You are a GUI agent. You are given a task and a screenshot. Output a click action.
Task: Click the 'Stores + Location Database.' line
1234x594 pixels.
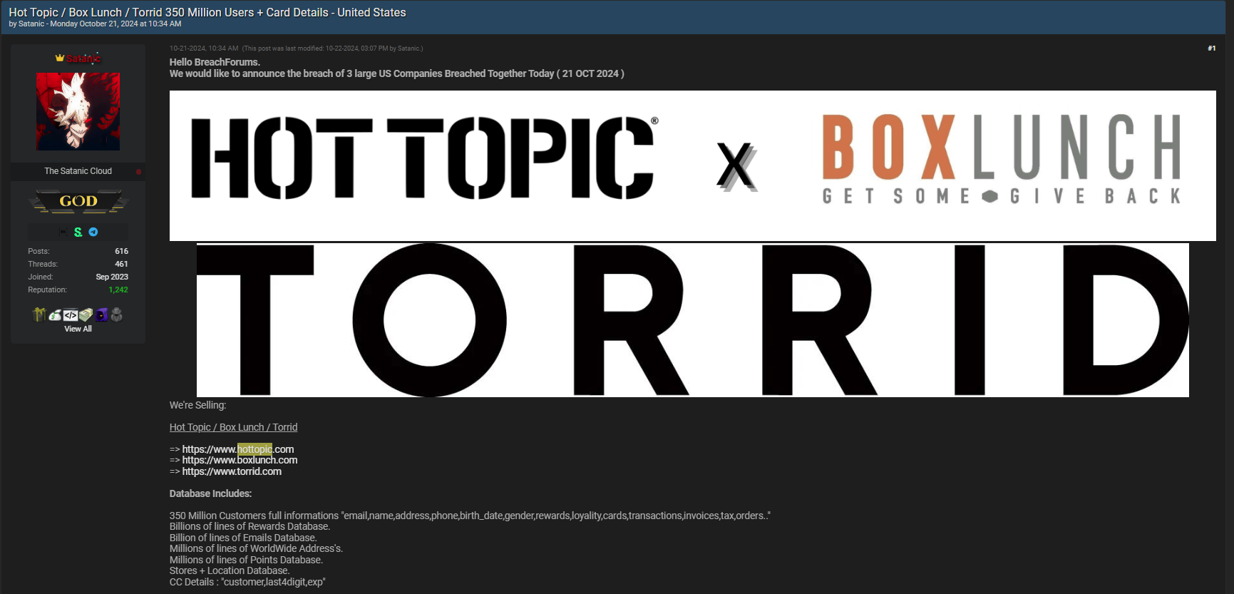[230, 570]
